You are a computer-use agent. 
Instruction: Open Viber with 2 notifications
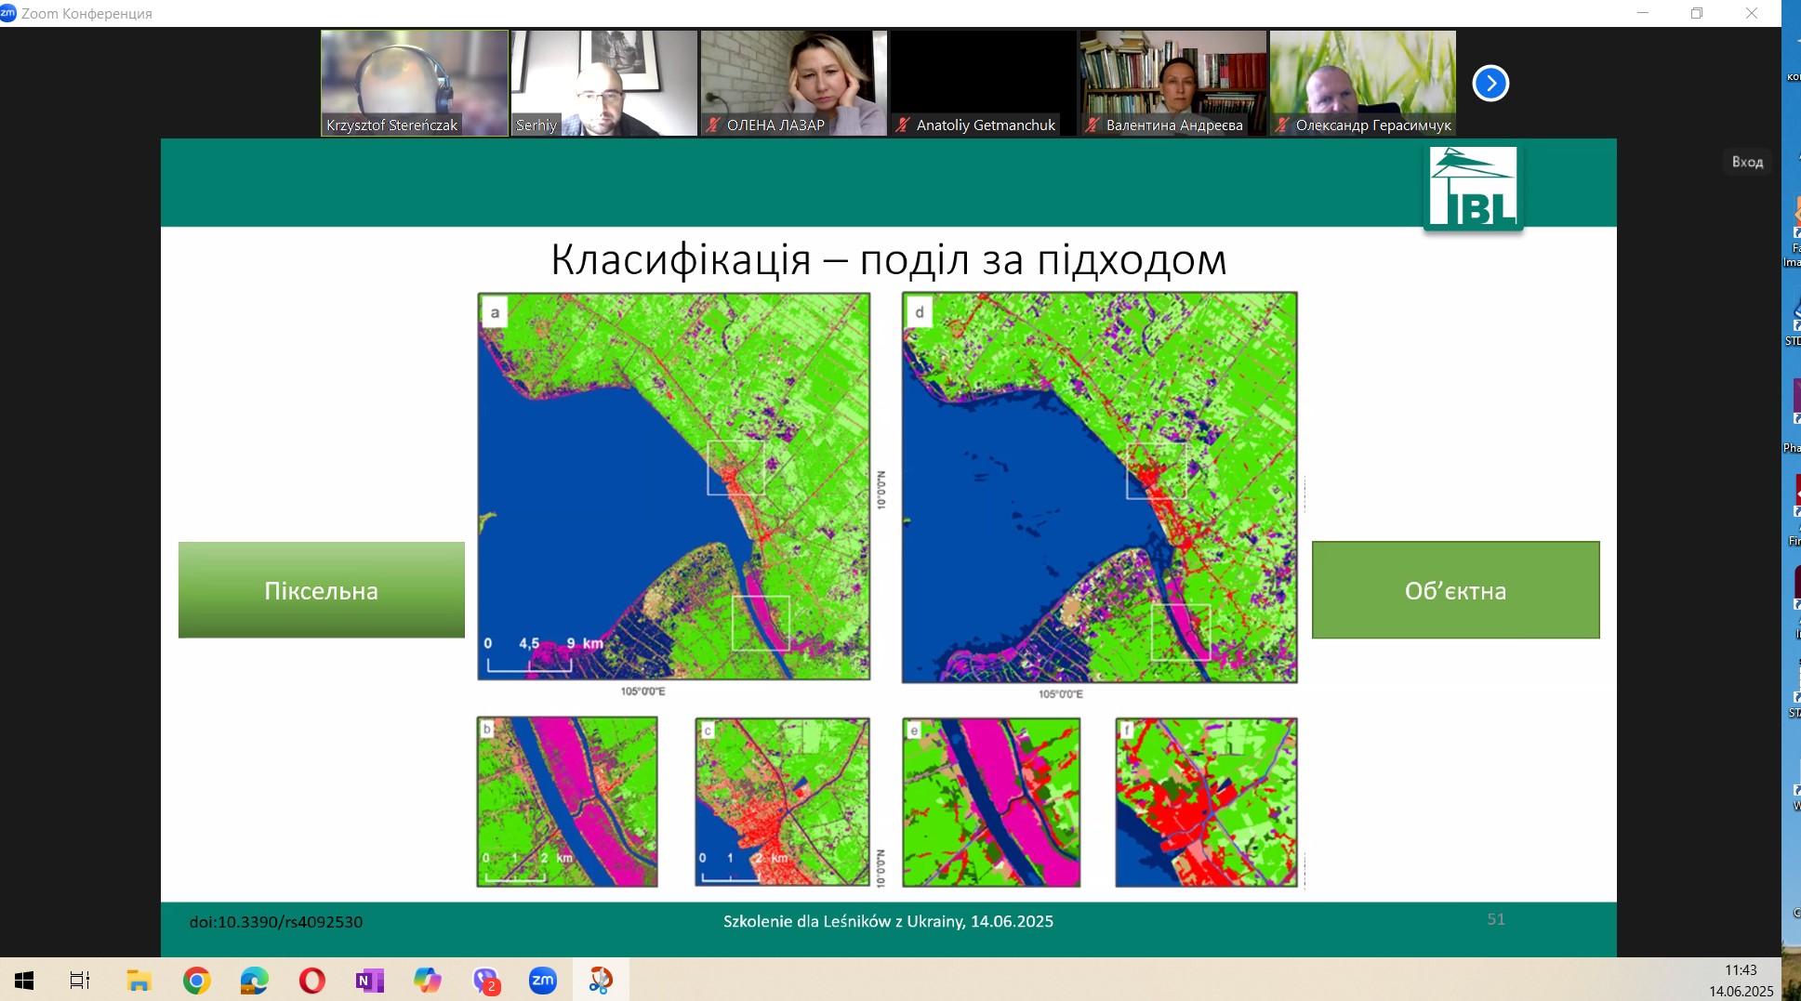coord(485,981)
